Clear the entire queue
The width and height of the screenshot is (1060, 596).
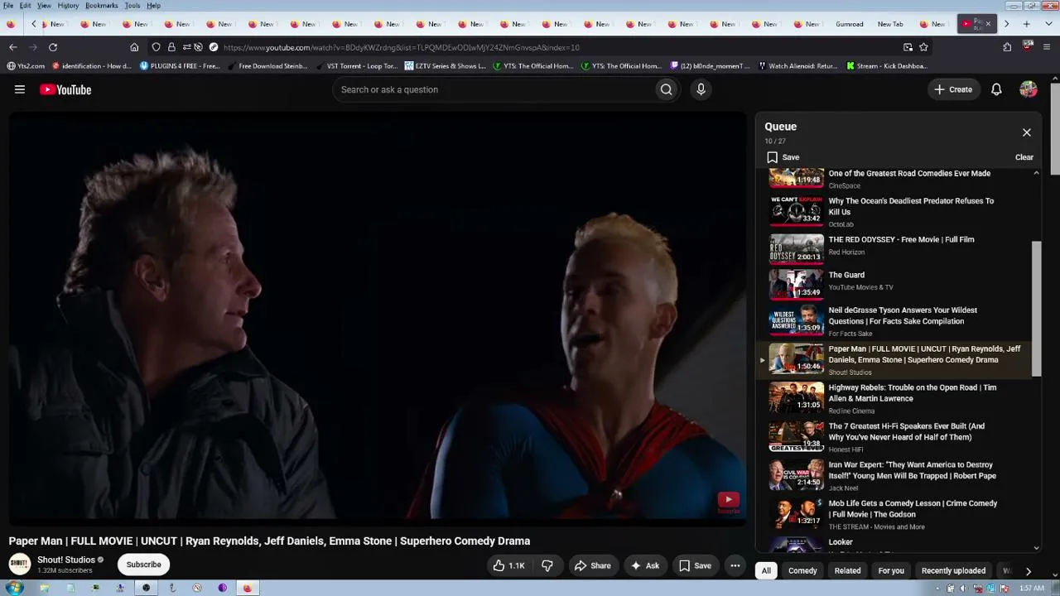pos(1024,157)
